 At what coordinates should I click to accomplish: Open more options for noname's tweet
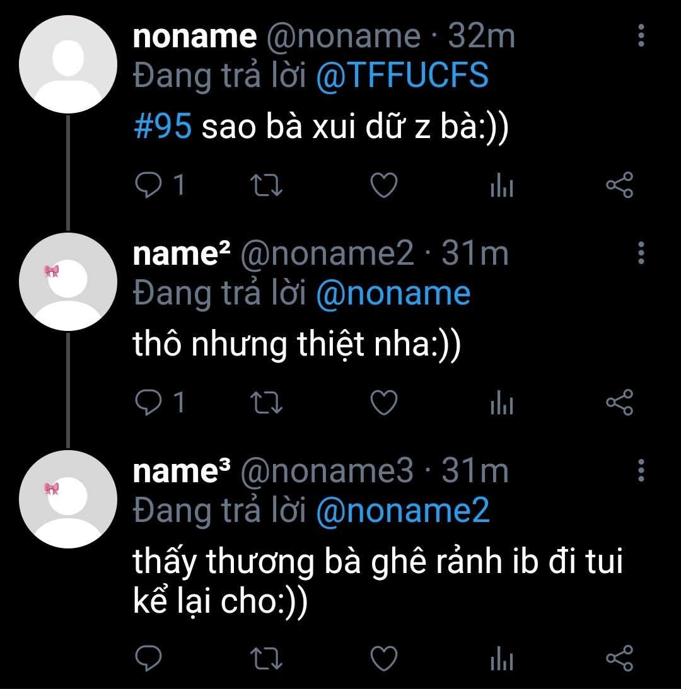coord(641,35)
